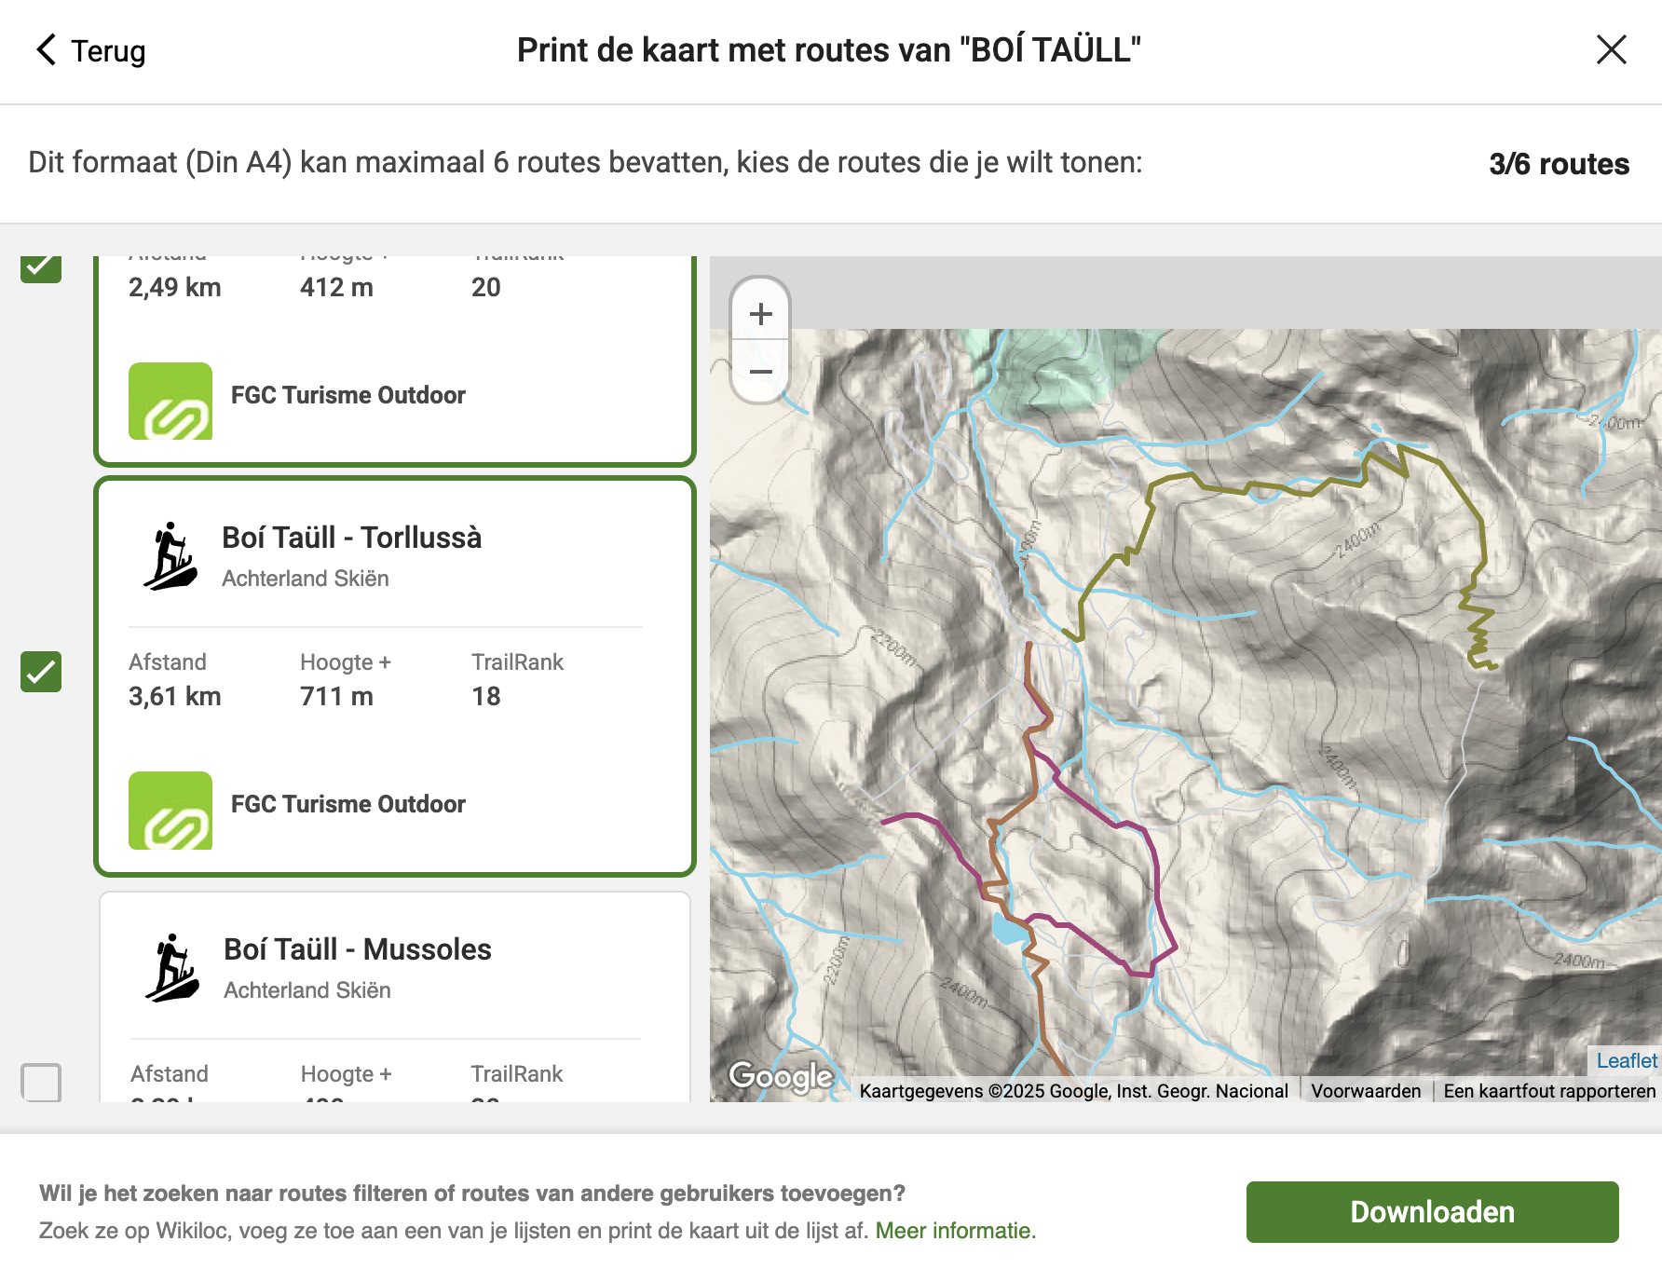Click the Terug back label
1662x1282 pixels.
coord(108,50)
